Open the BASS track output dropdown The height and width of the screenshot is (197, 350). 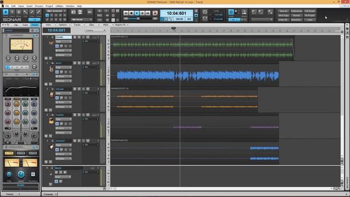63,81
